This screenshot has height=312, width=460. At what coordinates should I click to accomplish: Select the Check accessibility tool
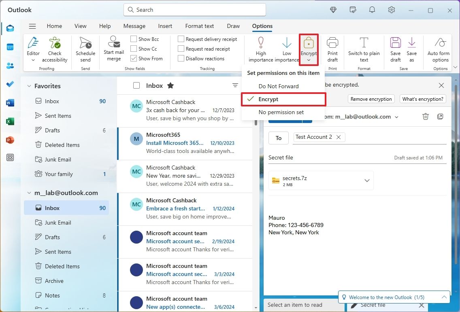pos(55,49)
